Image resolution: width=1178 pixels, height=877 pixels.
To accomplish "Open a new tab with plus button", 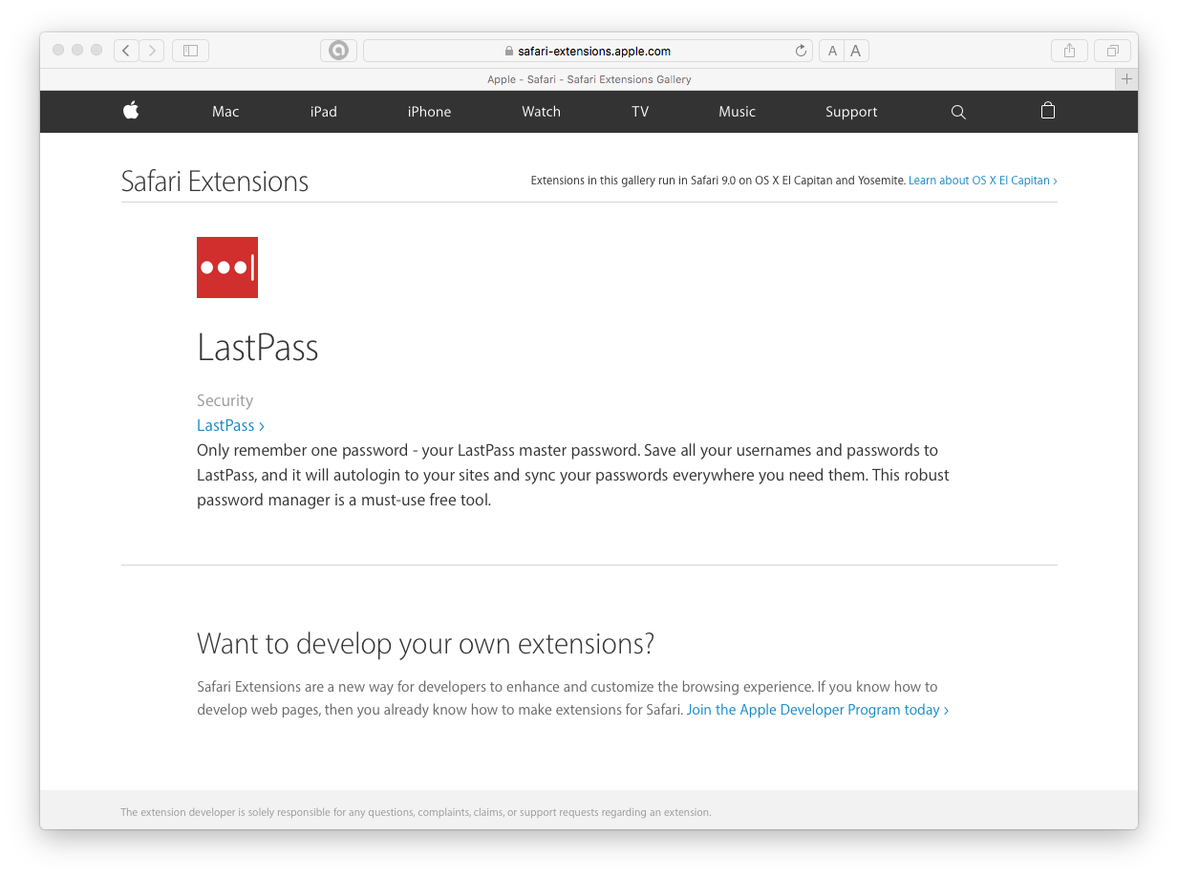I will (1126, 79).
